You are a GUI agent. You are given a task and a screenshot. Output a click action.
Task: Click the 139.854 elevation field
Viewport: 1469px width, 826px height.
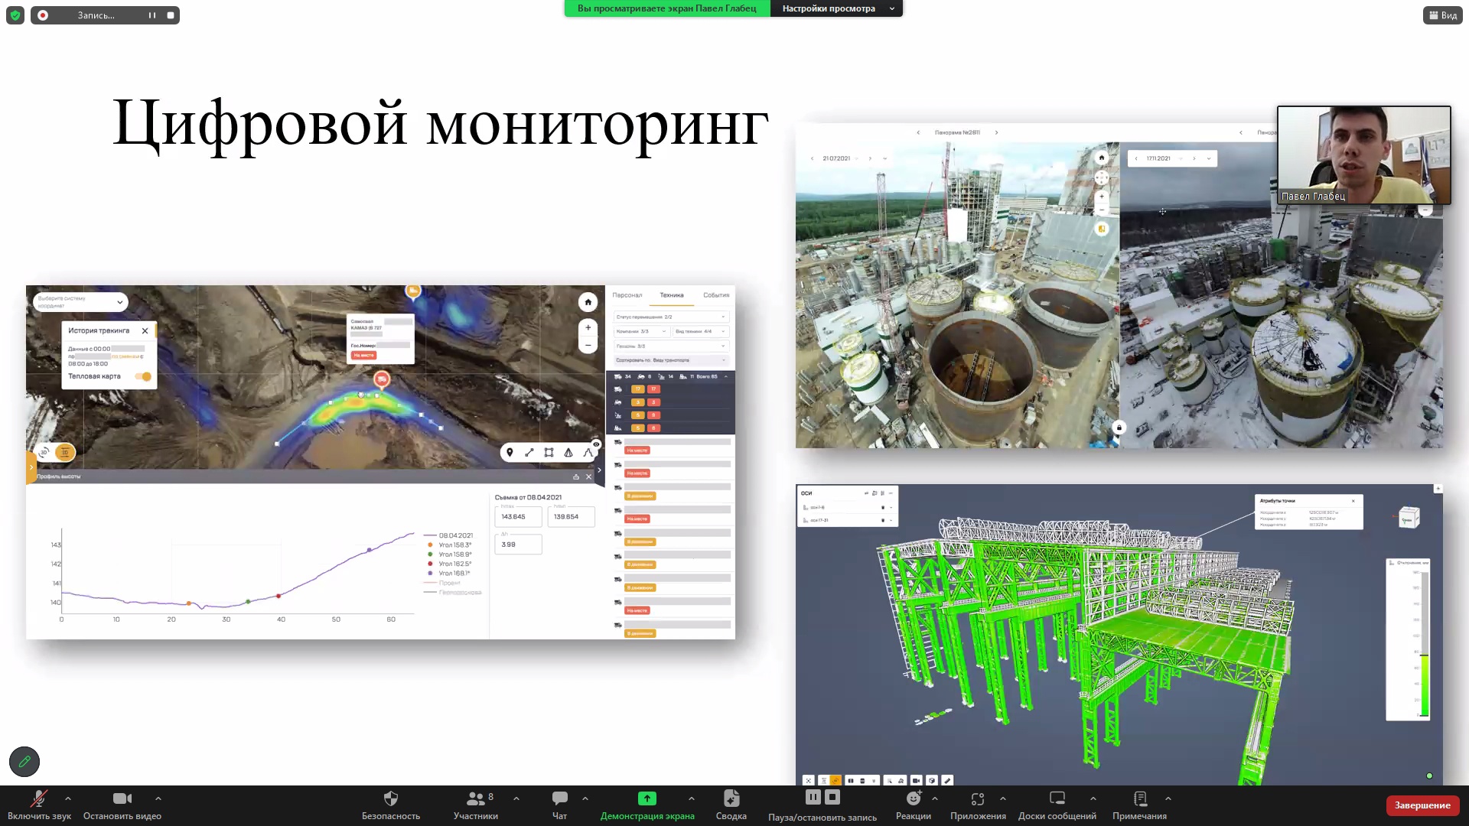571,516
